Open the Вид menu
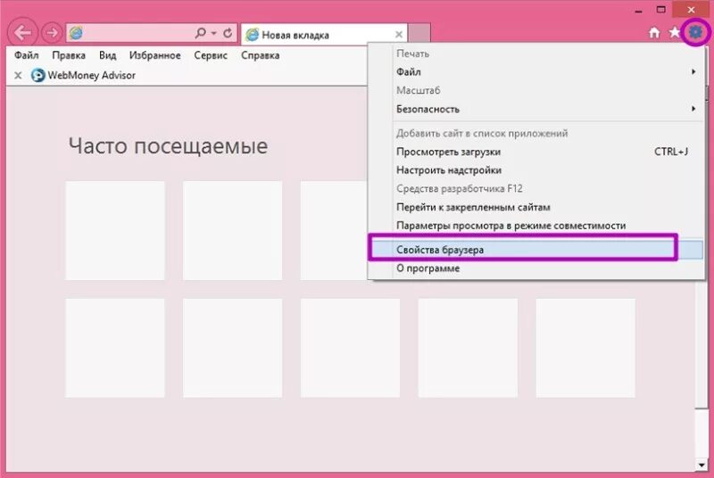The image size is (714, 478). [x=107, y=55]
